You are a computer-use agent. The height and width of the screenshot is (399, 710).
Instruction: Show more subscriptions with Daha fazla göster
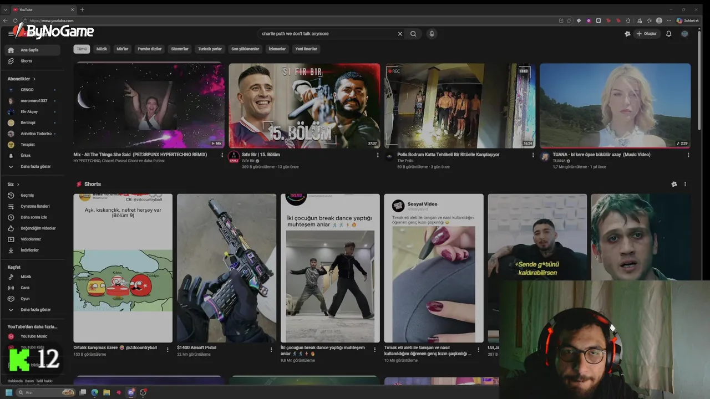tap(32, 166)
